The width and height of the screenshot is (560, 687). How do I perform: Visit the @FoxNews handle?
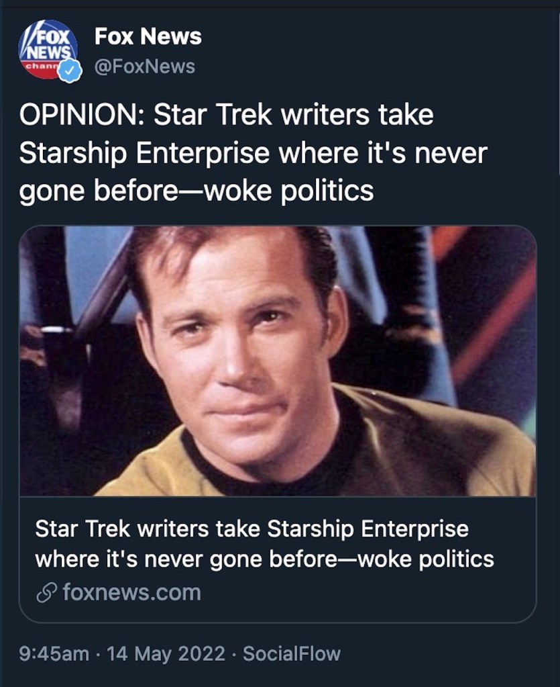click(145, 66)
